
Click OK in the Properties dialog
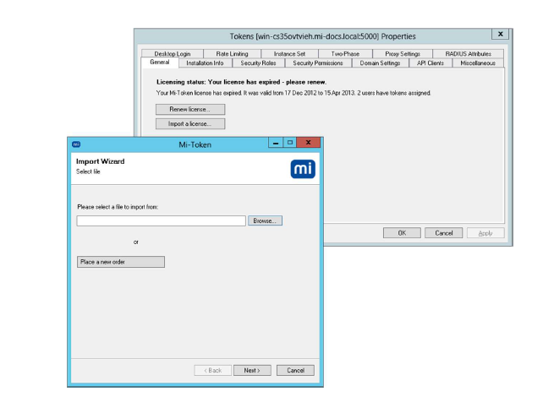[x=402, y=233]
